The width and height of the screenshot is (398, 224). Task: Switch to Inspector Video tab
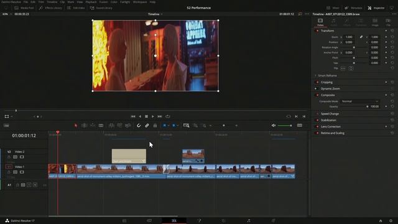320,22
